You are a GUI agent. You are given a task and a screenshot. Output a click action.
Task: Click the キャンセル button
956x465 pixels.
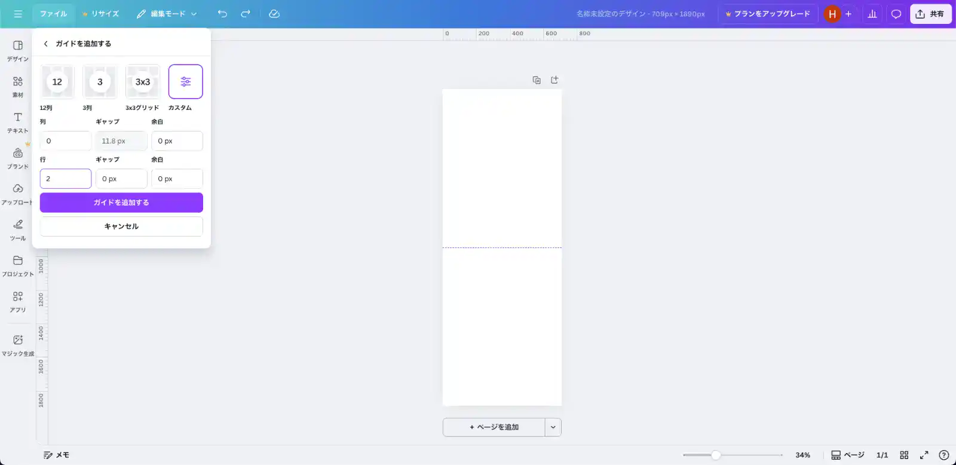pos(121,227)
